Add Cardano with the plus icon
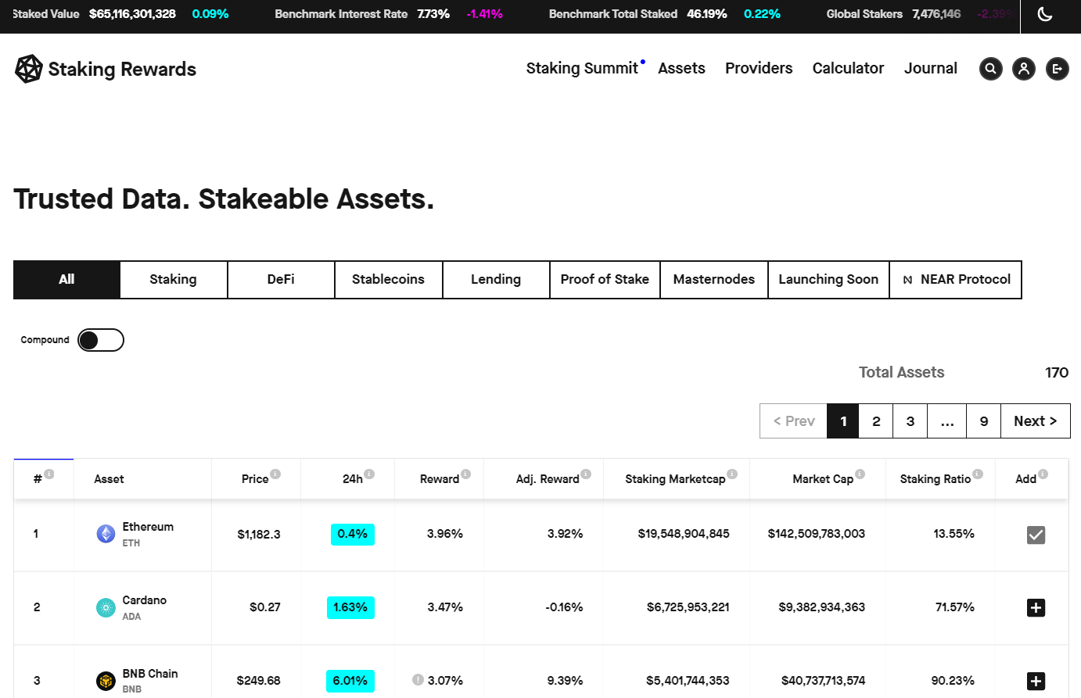Viewport: 1081px width, 698px height. coord(1036,607)
